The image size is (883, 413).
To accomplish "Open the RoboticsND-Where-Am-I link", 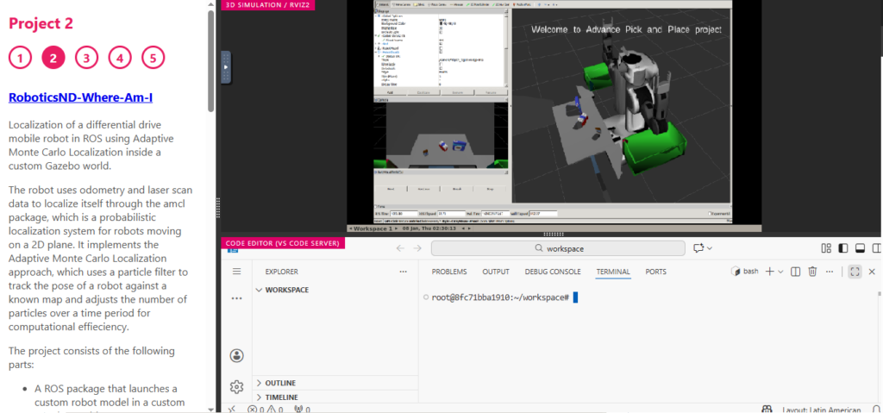I will pyautogui.click(x=80, y=97).
